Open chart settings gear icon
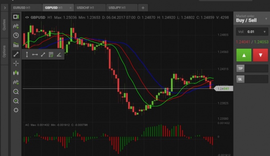Image resolution: width=270 pixels, height=156 pixels. click(16, 110)
